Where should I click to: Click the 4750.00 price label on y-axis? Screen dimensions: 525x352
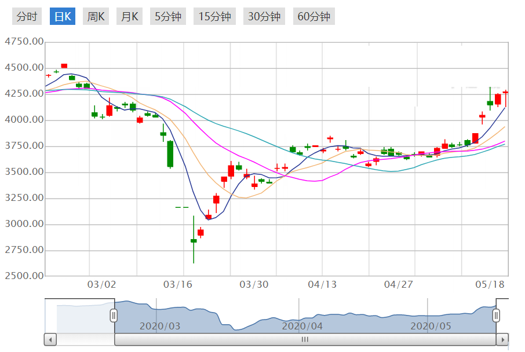[24, 42]
